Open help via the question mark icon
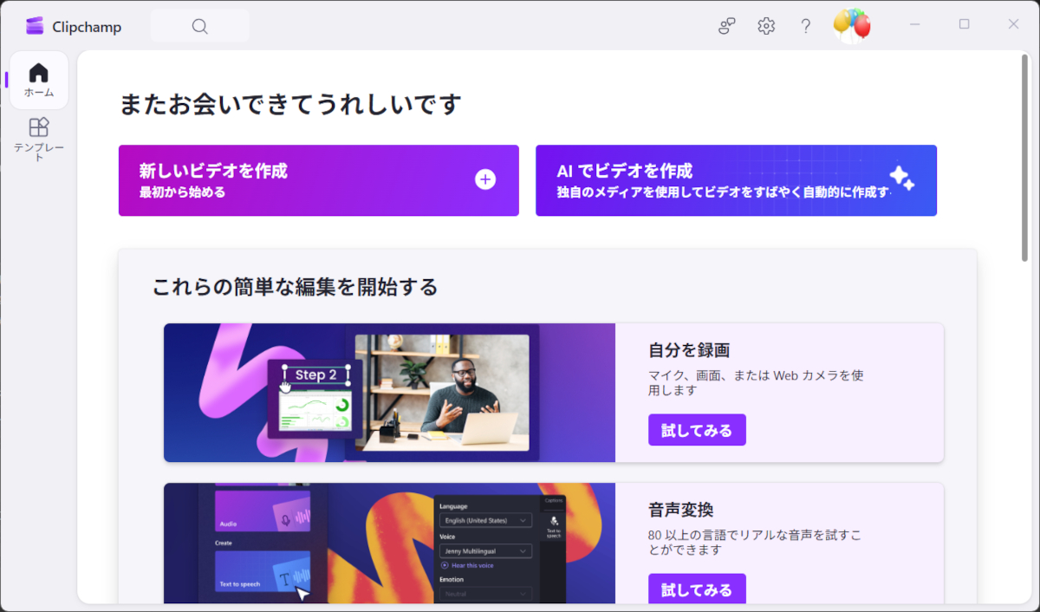Screen dimensions: 1040x612 click(806, 26)
